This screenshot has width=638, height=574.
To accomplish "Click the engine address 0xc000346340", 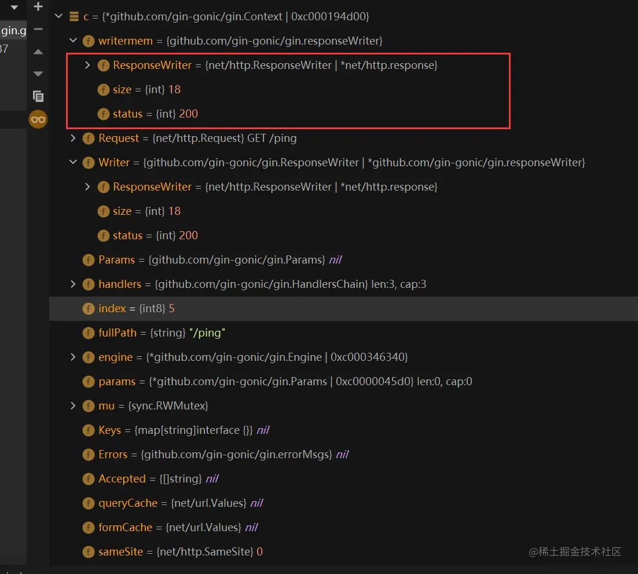I will click(x=368, y=357).
